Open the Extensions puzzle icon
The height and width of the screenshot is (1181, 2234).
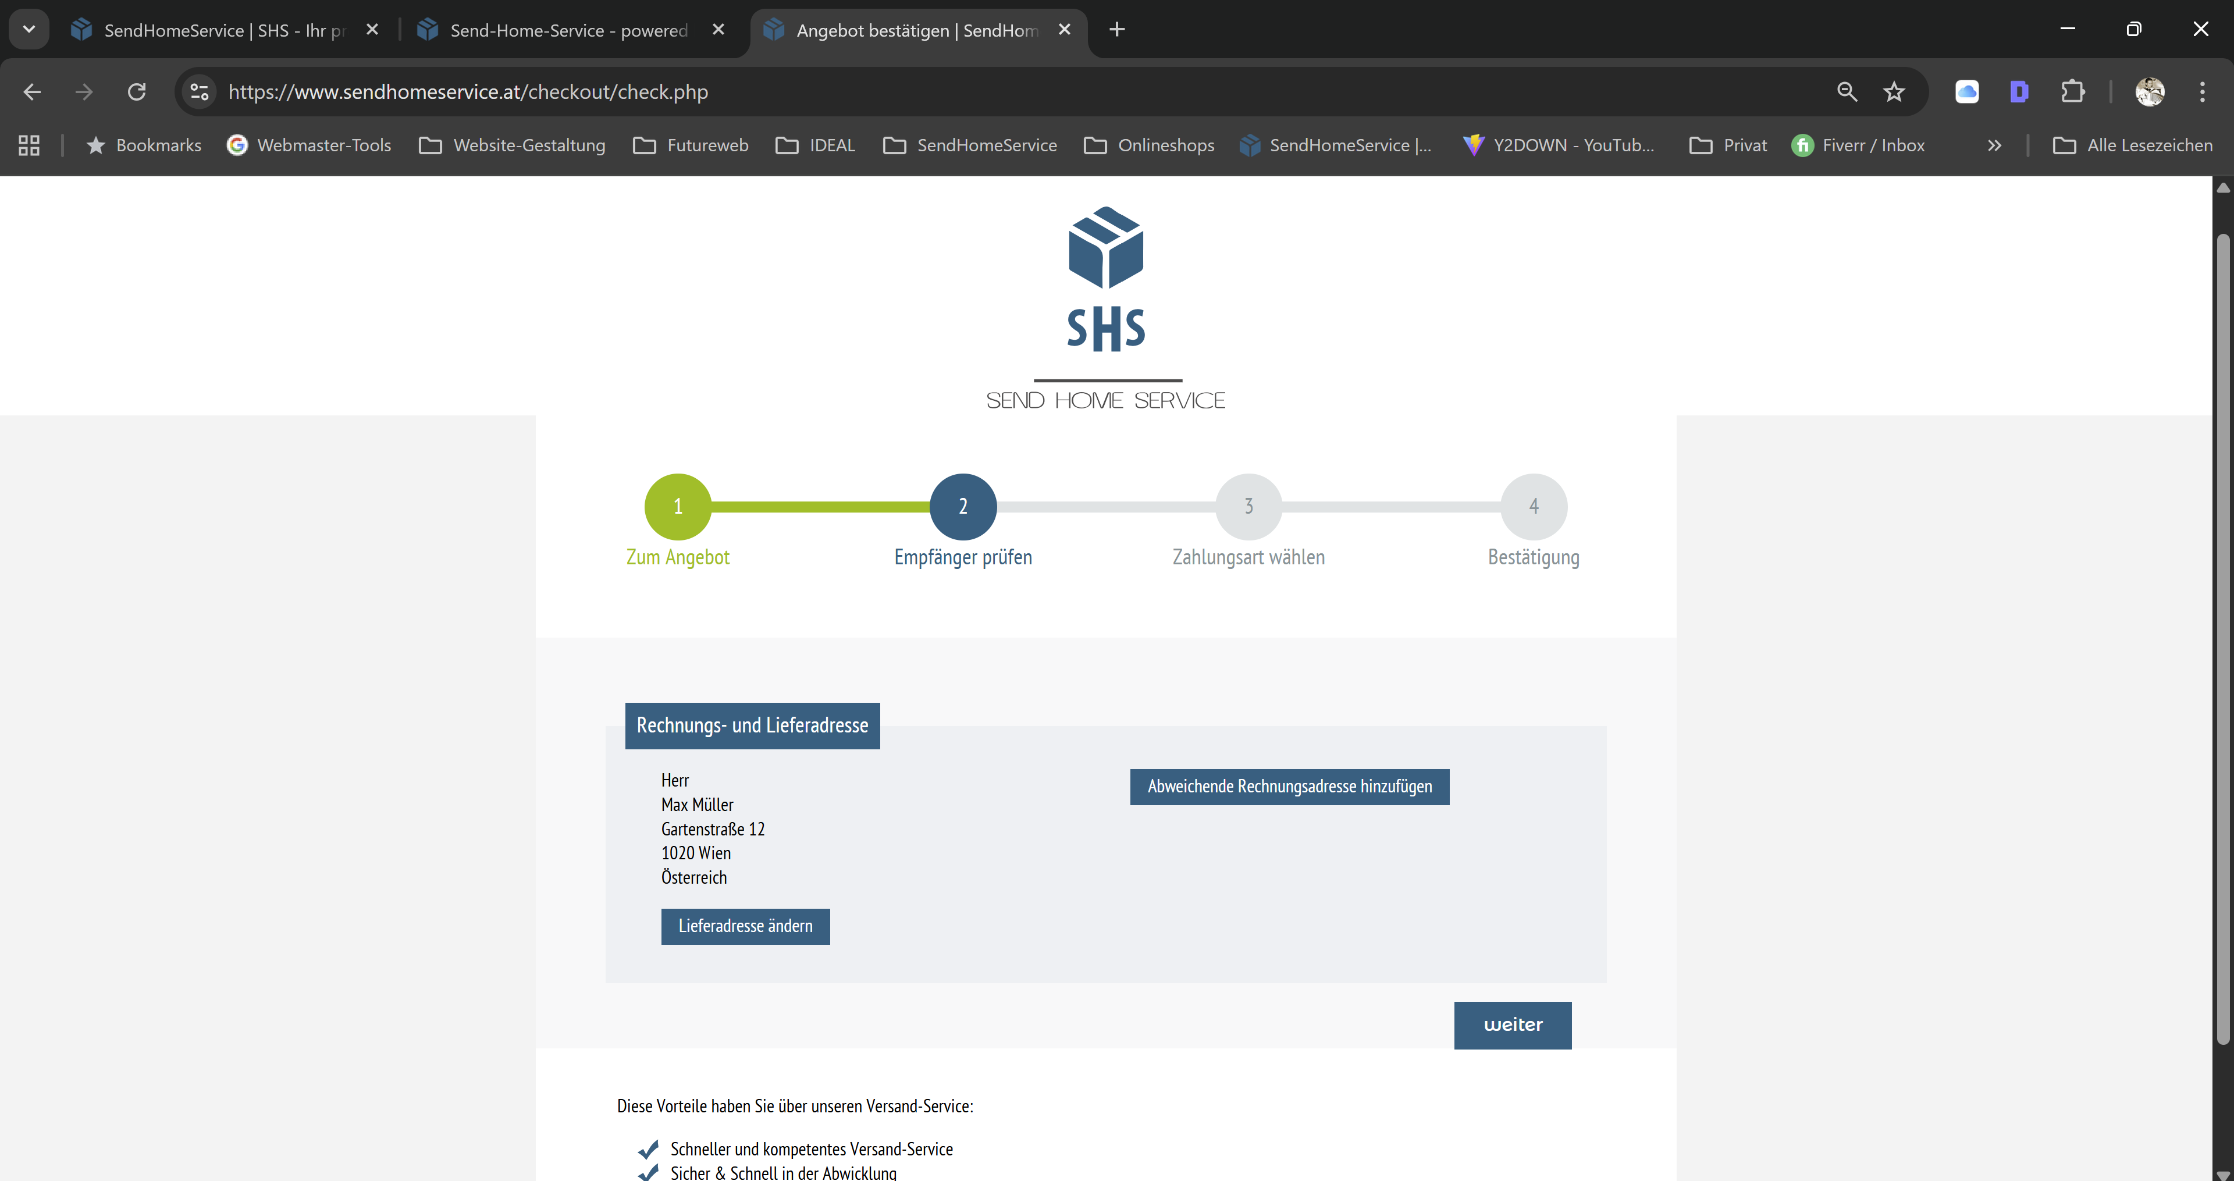click(2073, 92)
